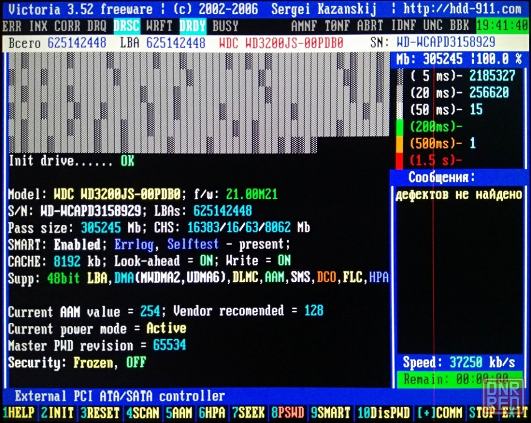The width and height of the screenshot is (531, 423).
Task: Click the highlighted DRSC indicator
Action: pos(126,26)
